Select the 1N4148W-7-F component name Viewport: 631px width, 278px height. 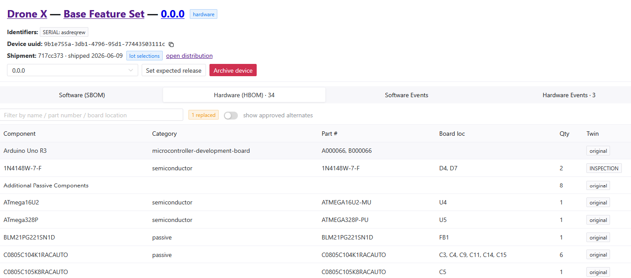[23, 168]
